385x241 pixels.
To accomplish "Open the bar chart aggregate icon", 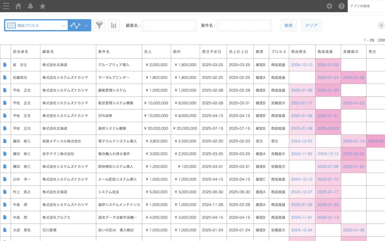I will click(x=114, y=25).
